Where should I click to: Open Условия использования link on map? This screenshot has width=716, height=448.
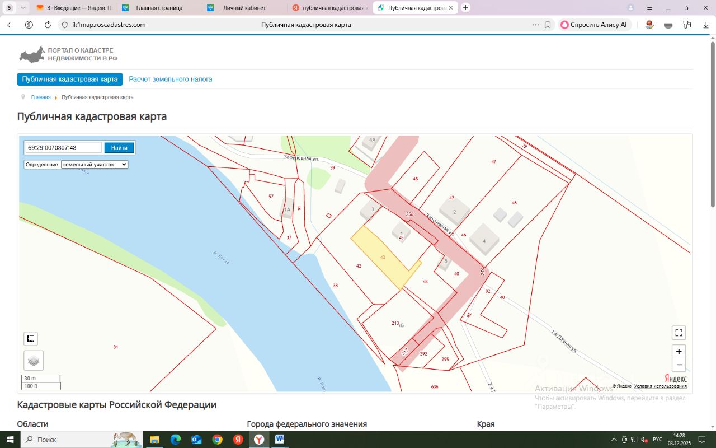tap(660, 386)
